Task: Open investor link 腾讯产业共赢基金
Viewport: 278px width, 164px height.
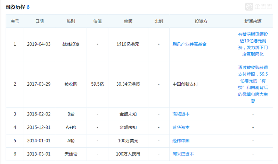Action: [x=189, y=44]
